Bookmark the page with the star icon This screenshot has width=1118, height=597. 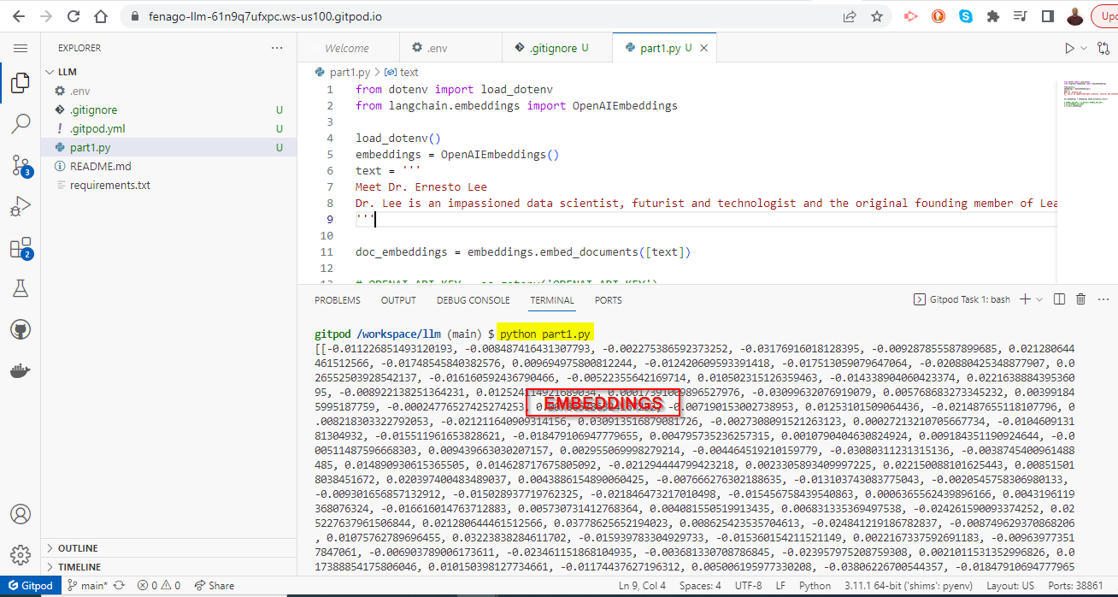[878, 15]
